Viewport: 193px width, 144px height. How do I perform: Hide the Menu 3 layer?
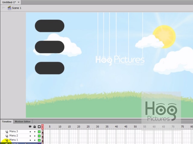click(x=30, y=132)
